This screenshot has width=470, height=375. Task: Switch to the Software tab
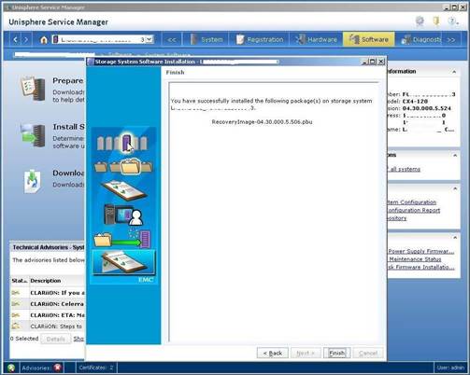369,39
